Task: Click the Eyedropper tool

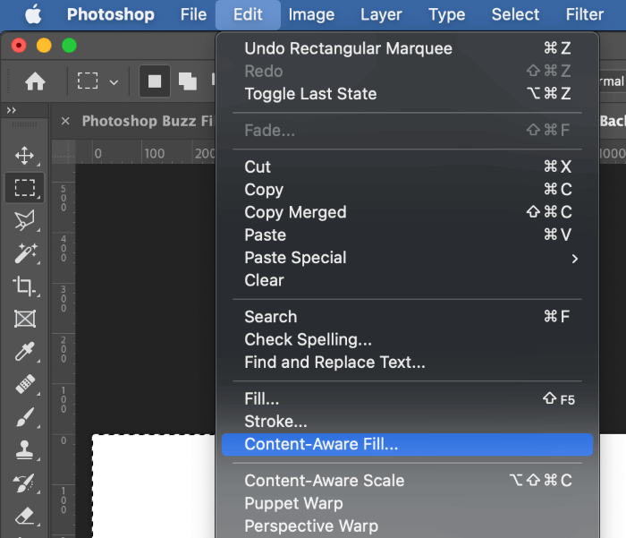Action: point(24,352)
